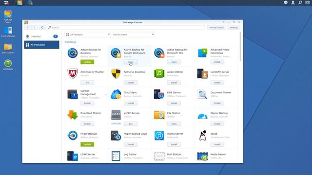Install Glacier Backup
The height and width of the screenshot is (175, 312).
[217, 124]
